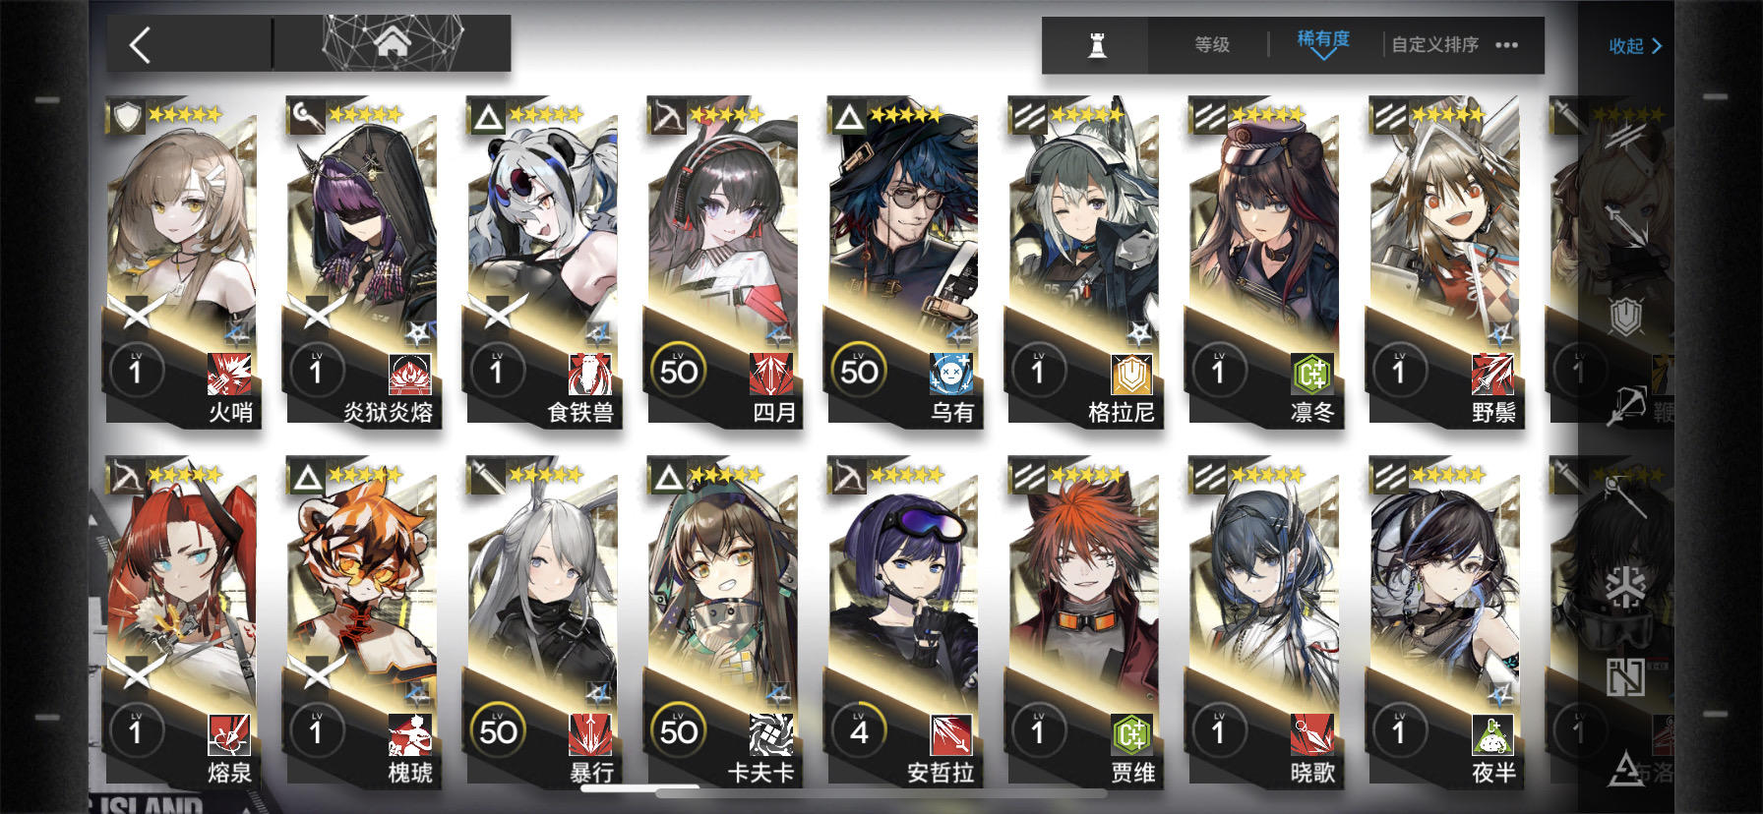This screenshot has width=1763, height=814.
Task: Click level 50 badge on 暴行
Action: (x=497, y=729)
